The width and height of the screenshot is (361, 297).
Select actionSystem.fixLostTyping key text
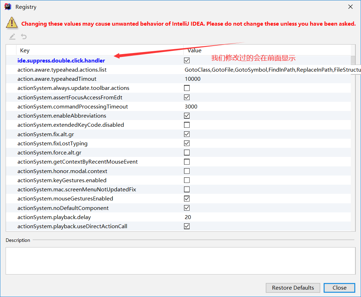tap(53, 144)
